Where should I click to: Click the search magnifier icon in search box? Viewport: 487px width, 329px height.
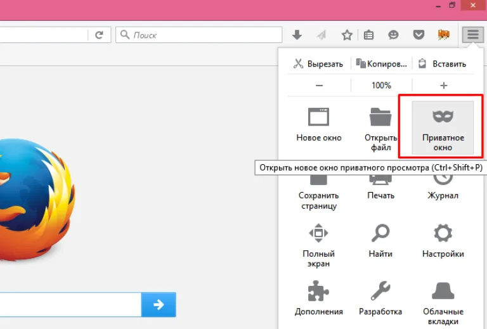[x=125, y=34]
